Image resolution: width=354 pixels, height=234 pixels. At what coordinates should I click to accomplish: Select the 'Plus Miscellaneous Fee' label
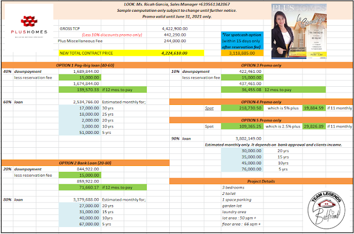click(x=80, y=41)
